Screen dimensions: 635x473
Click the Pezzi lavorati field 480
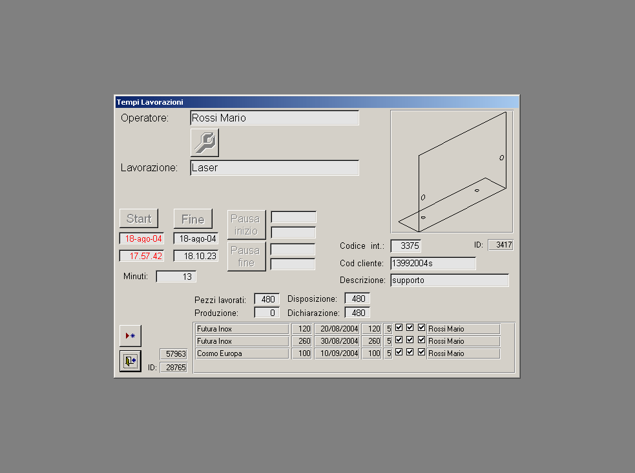[267, 299]
